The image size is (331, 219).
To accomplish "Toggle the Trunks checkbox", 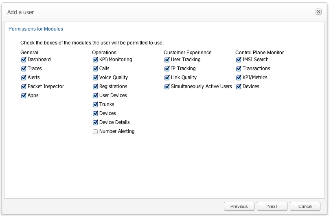I will [95, 104].
